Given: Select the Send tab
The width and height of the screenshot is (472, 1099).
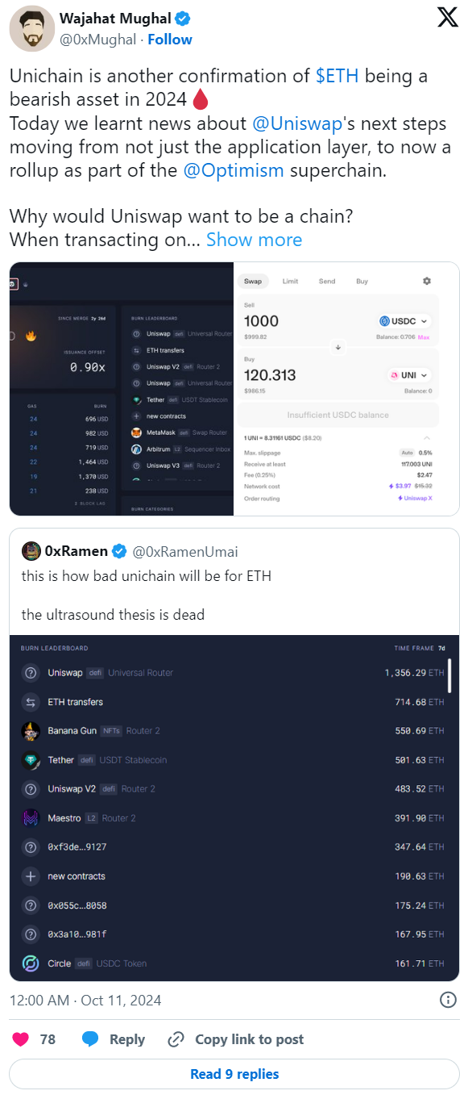Looking at the screenshot, I should tap(326, 281).
